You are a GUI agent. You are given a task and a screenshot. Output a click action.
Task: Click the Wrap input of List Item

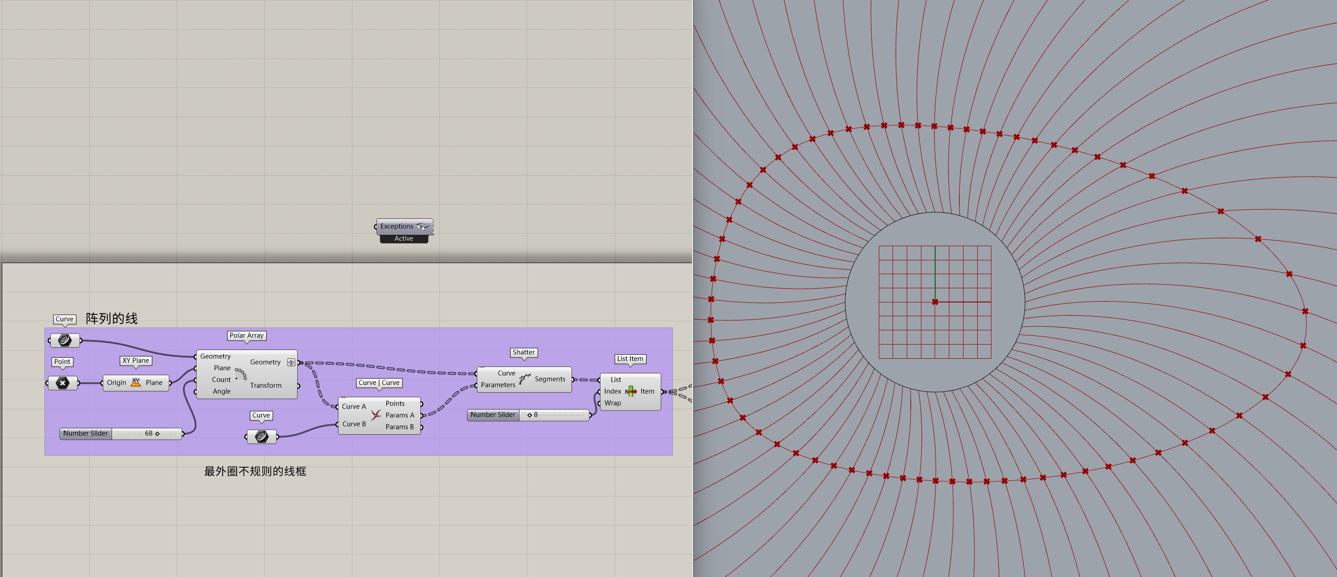pyautogui.click(x=612, y=403)
